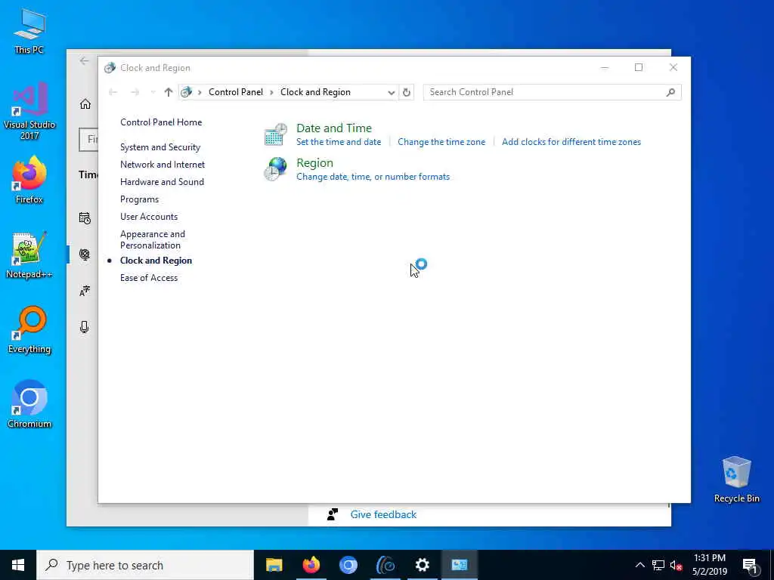Open Visual Studio 2017 desktop shortcut
The width and height of the screenshot is (774, 580).
29,111
